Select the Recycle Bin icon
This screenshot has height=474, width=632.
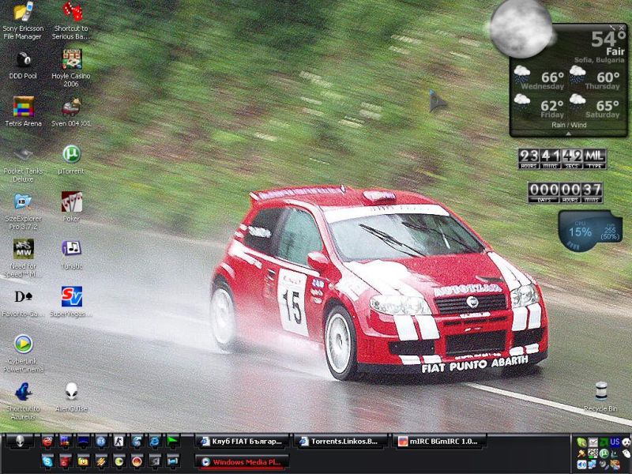(600, 397)
